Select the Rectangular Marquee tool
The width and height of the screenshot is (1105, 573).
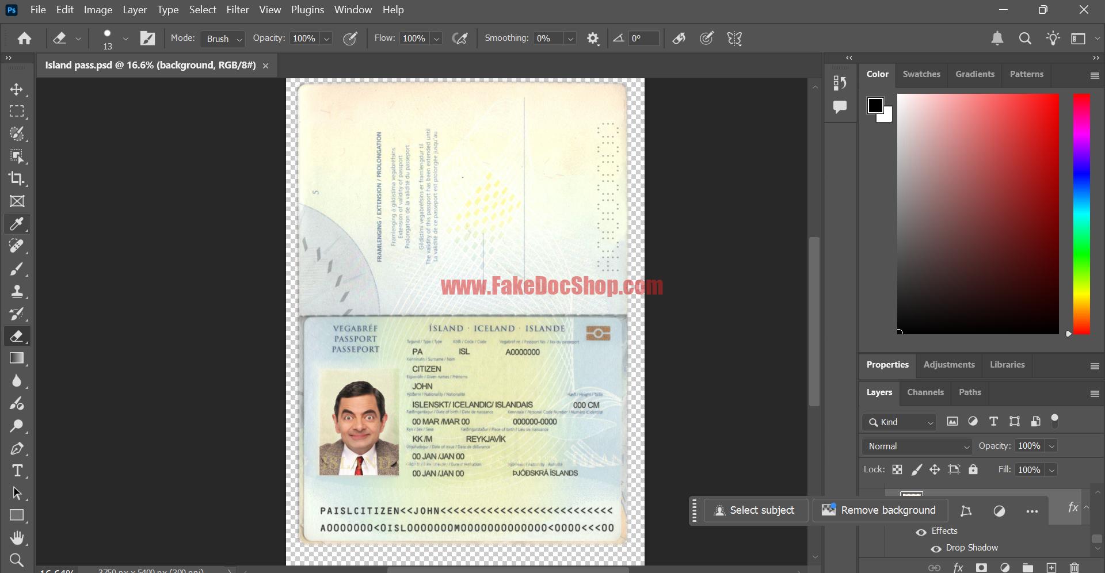(x=17, y=112)
